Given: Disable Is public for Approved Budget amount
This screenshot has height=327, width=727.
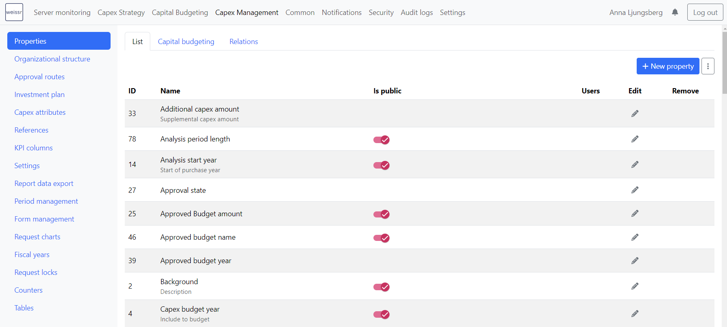Looking at the screenshot, I should pyautogui.click(x=381, y=214).
